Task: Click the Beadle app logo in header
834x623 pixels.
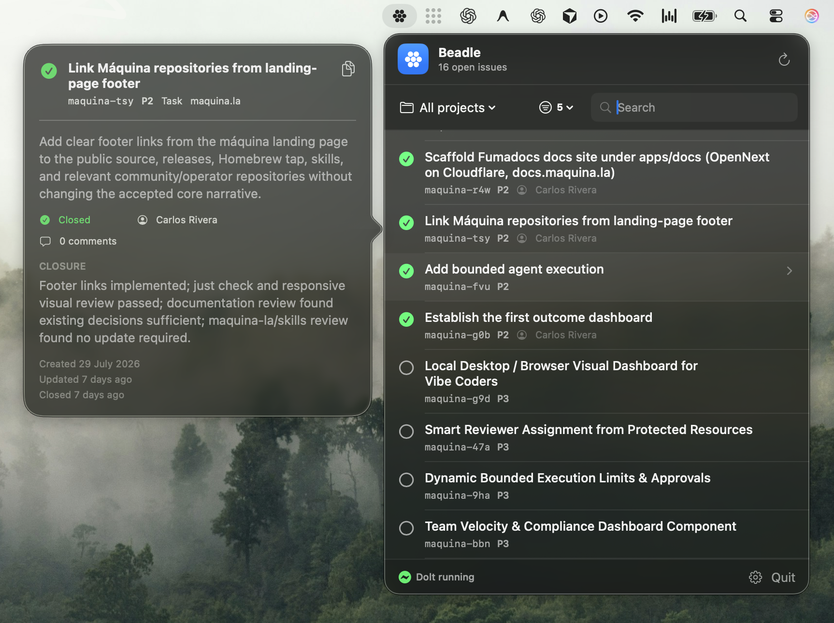Action: point(413,59)
